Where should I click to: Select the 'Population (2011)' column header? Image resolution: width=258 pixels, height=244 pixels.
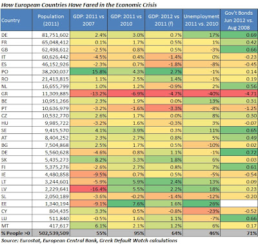point(51,20)
